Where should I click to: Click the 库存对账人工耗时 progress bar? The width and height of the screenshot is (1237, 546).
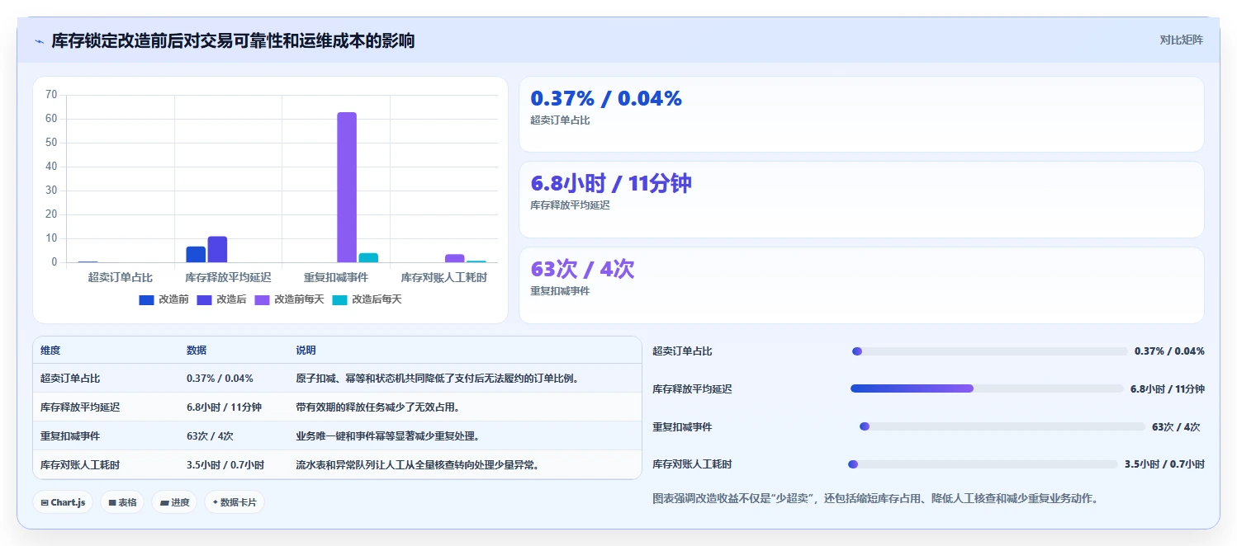pyautogui.click(x=983, y=464)
